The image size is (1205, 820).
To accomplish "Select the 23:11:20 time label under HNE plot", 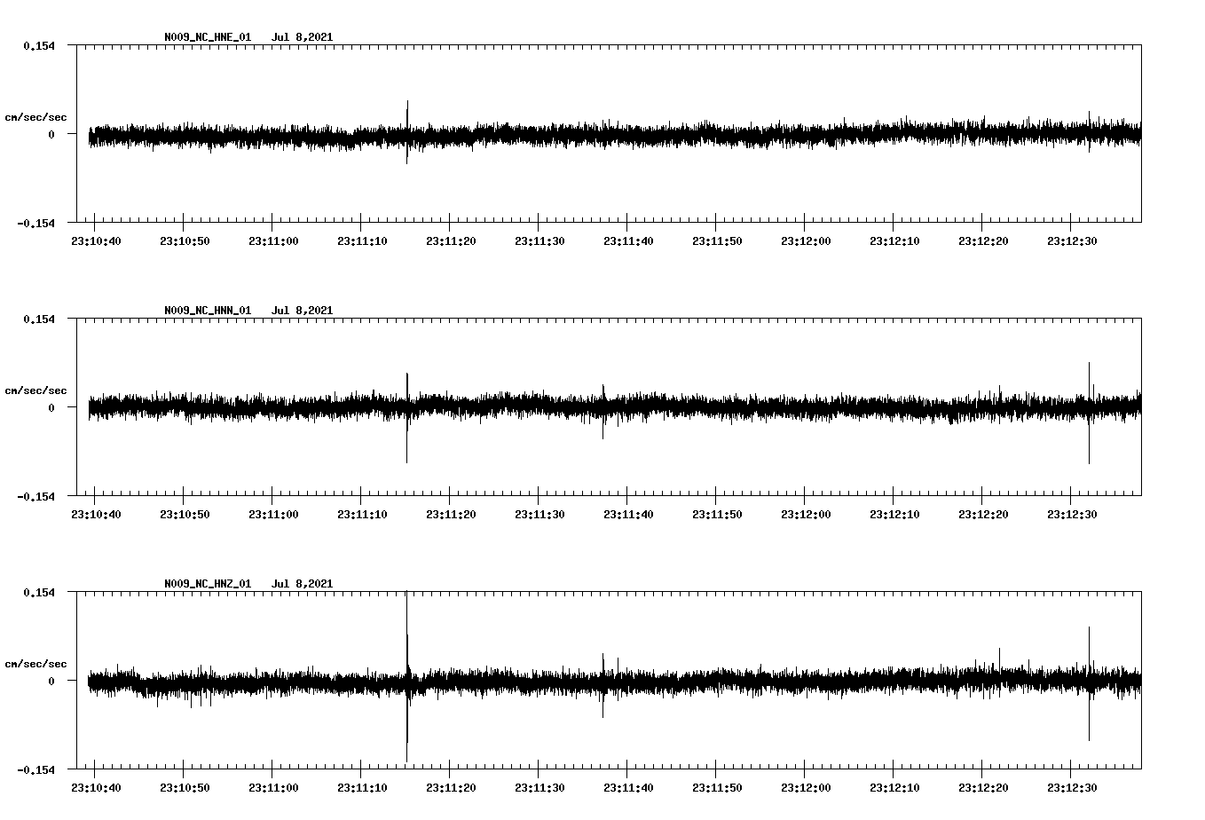I will click(x=450, y=241).
